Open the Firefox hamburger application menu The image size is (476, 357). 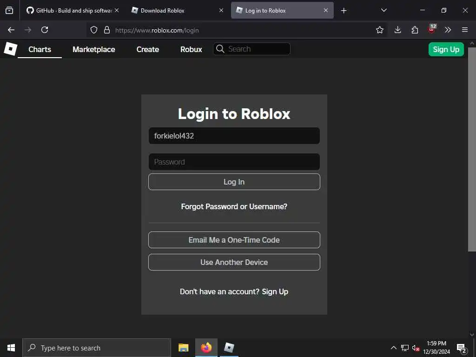(465, 30)
